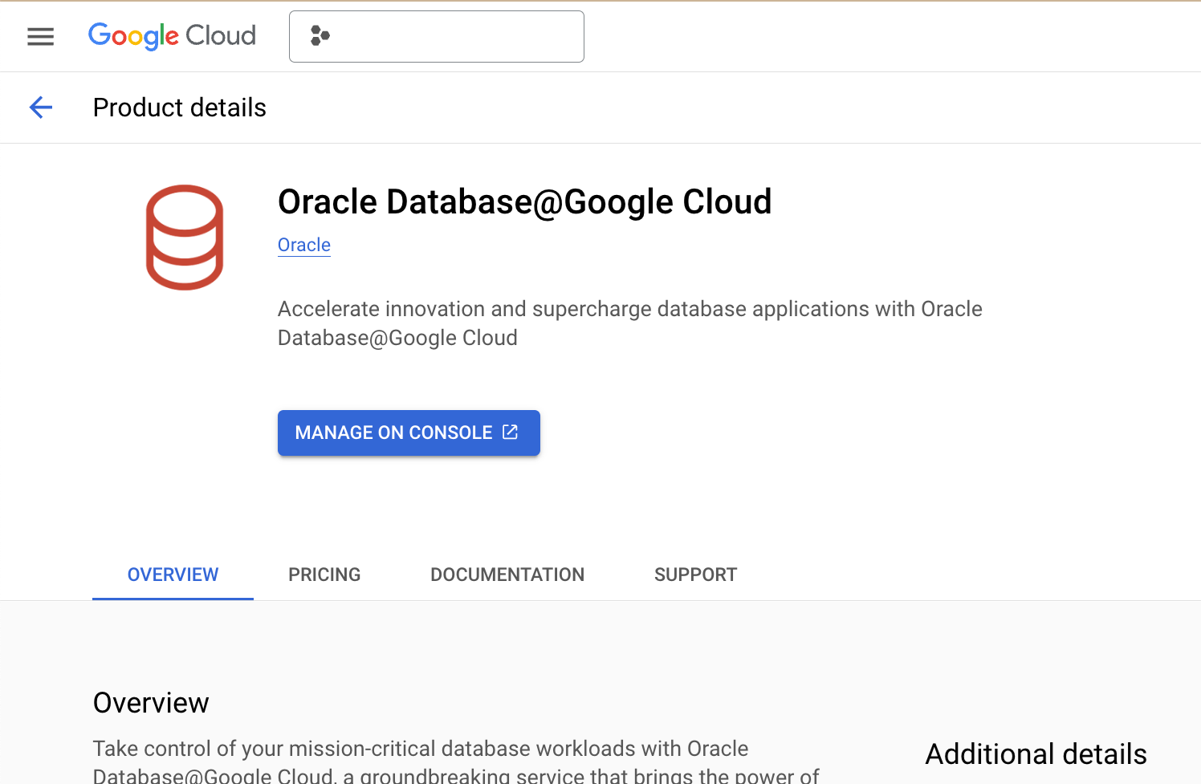Click the Cloud wordmark beside Google
The height and width of the screenshot is (784, 1201).
222,36
